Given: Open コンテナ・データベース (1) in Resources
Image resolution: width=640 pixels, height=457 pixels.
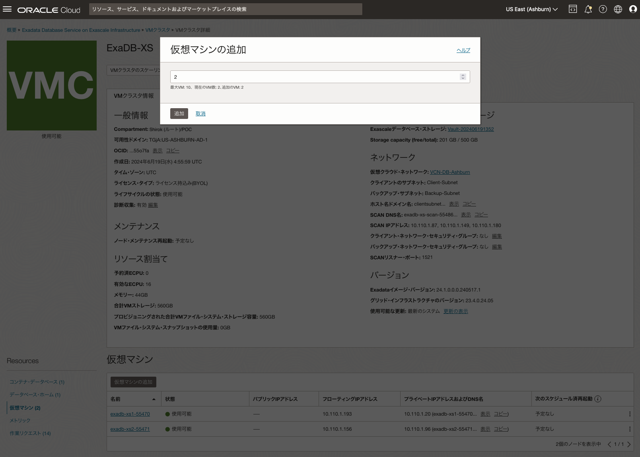Looking at the screenshot, I should 37,382.
